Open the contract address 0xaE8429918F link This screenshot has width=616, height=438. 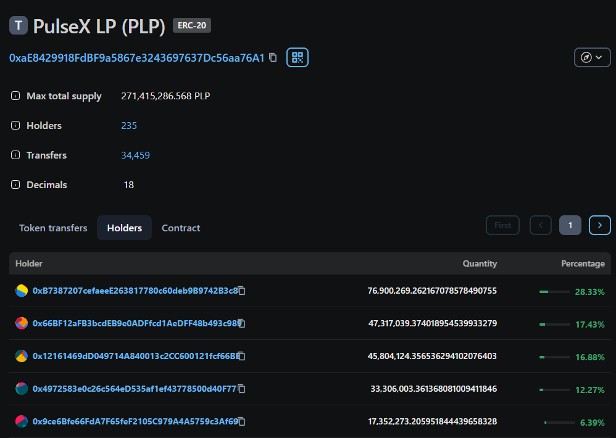tap(136, 58)
